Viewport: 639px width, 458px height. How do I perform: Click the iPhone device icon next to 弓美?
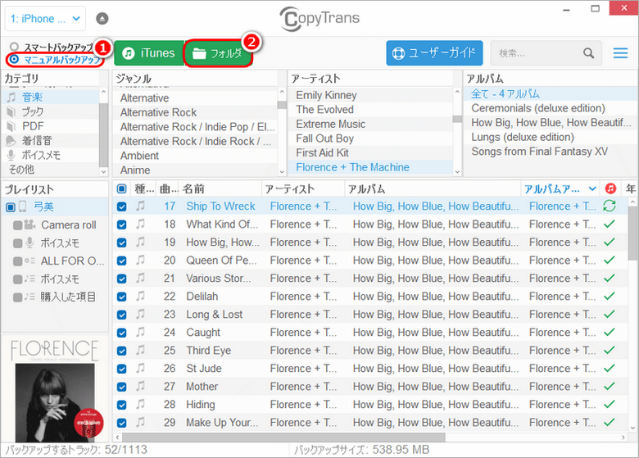point(23,206)
